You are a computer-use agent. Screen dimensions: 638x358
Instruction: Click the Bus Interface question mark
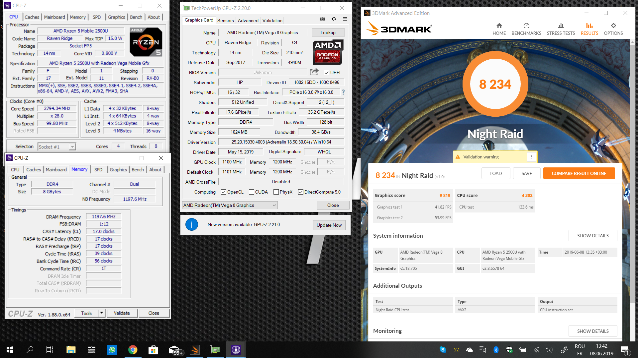click(343, 92)
